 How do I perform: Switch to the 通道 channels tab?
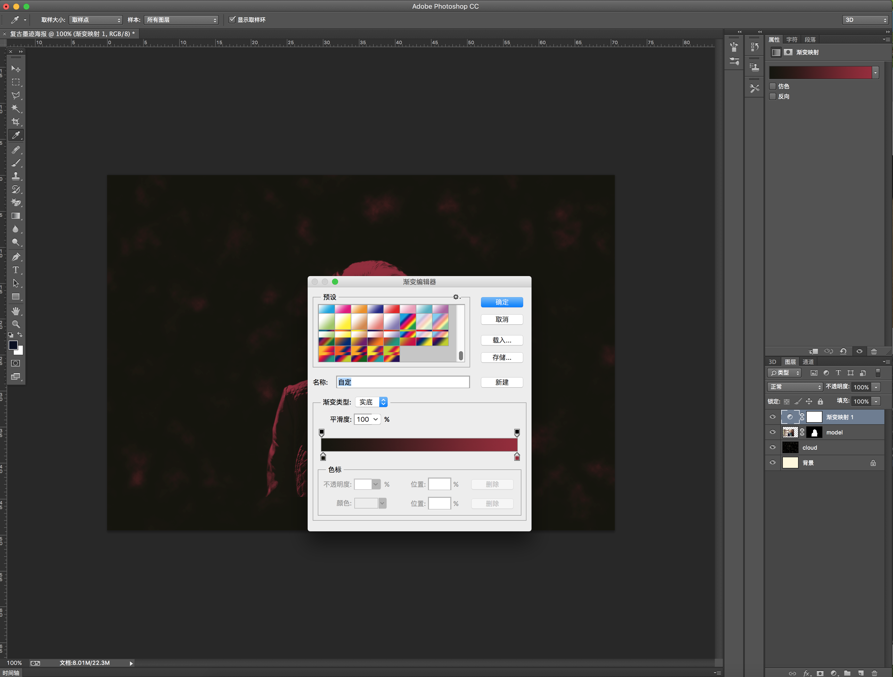coord(808,362)
